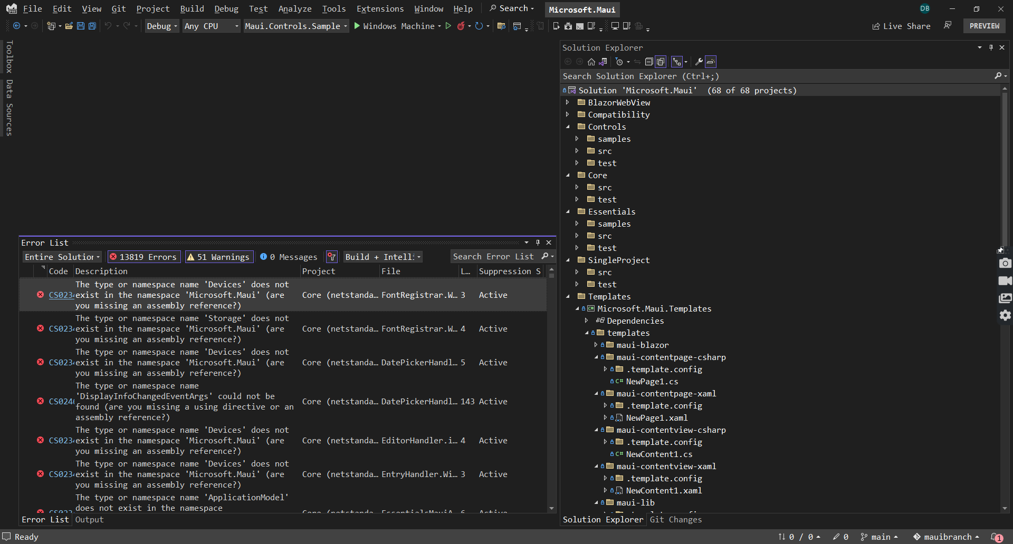Click the Navigate Backward toolbar arrow
The height and width of the screenshot is (544, 1013).
(x=16, y=26)
